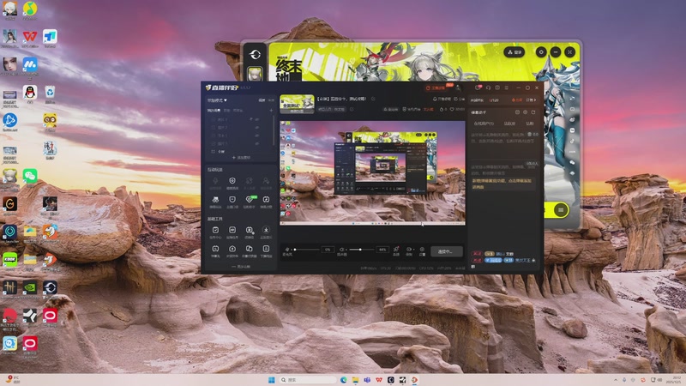
Task: Open the Windows Start button
Action: coord(271,380)
